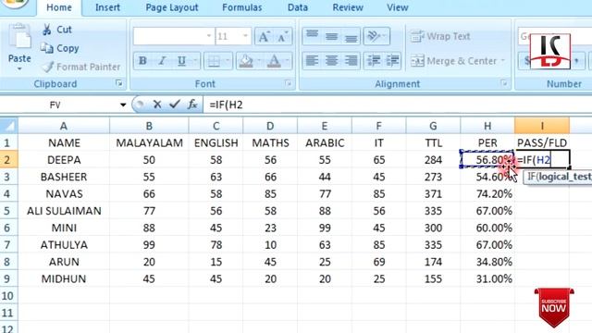Select row 5 header

(x=8, y=211)
